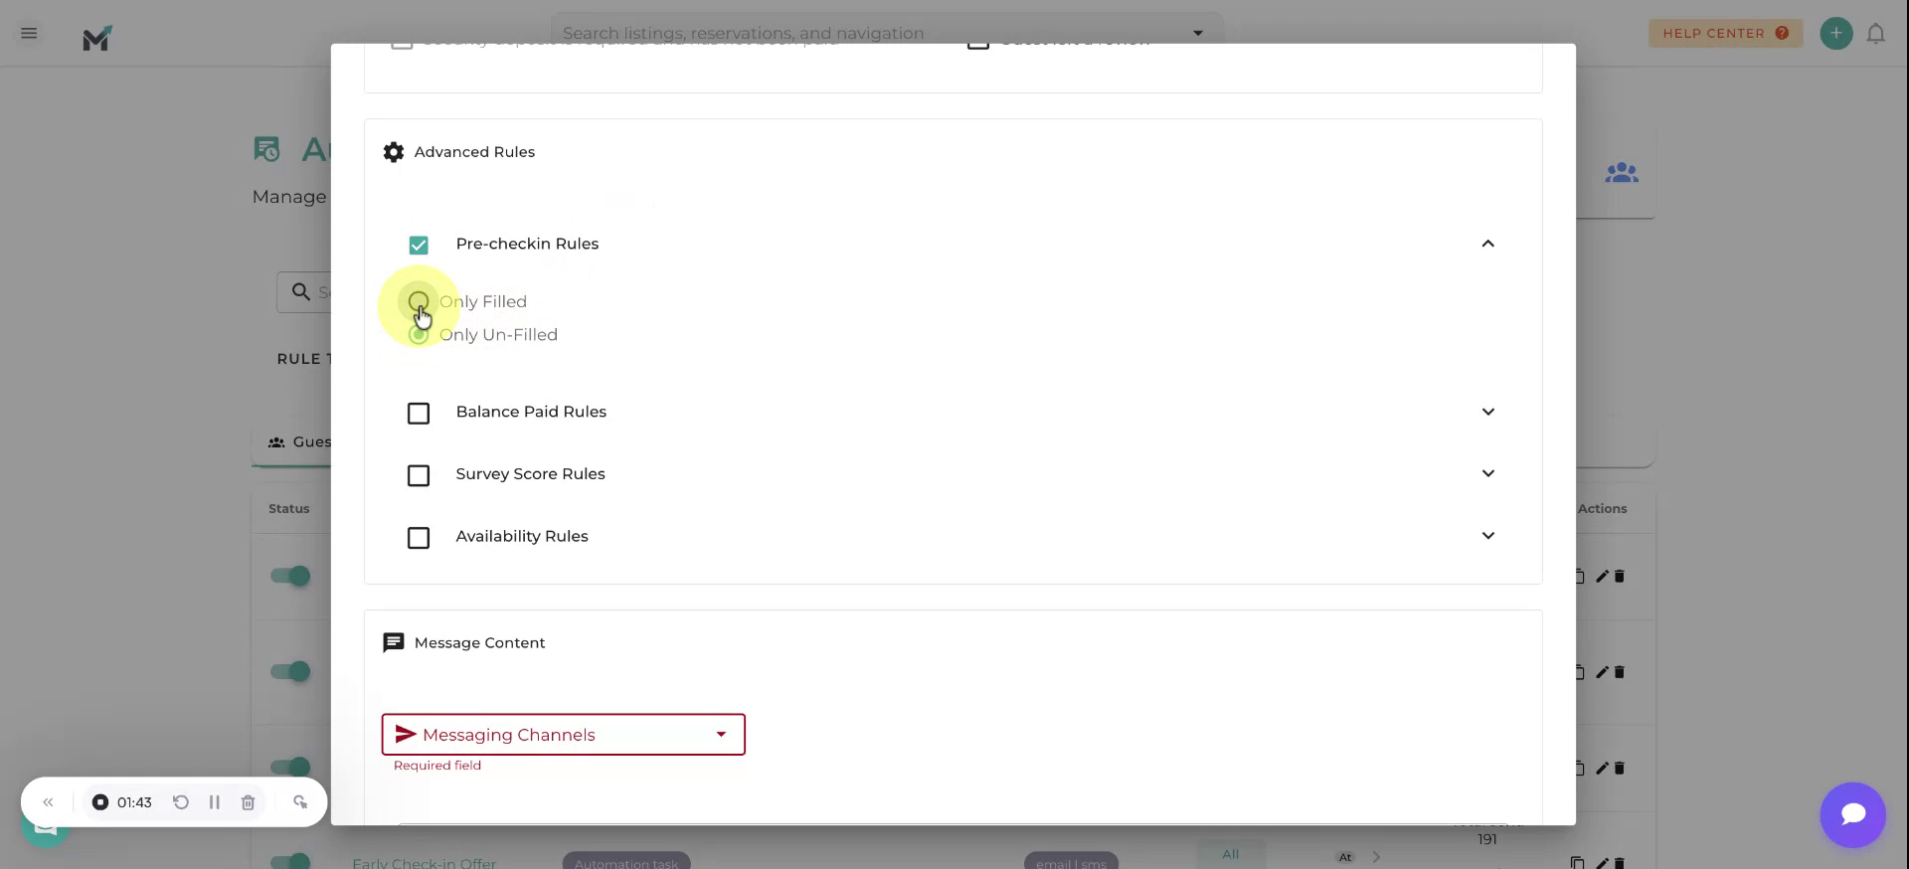The image size is (1909, 869).
Task: Click the Availability Rules label
Action: click(522, 537)
